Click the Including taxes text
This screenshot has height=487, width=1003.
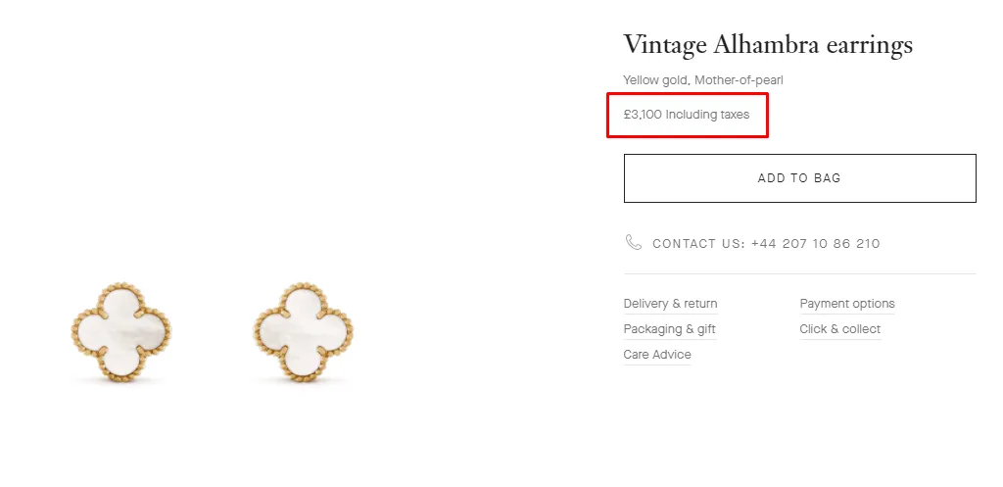[707, 115]
